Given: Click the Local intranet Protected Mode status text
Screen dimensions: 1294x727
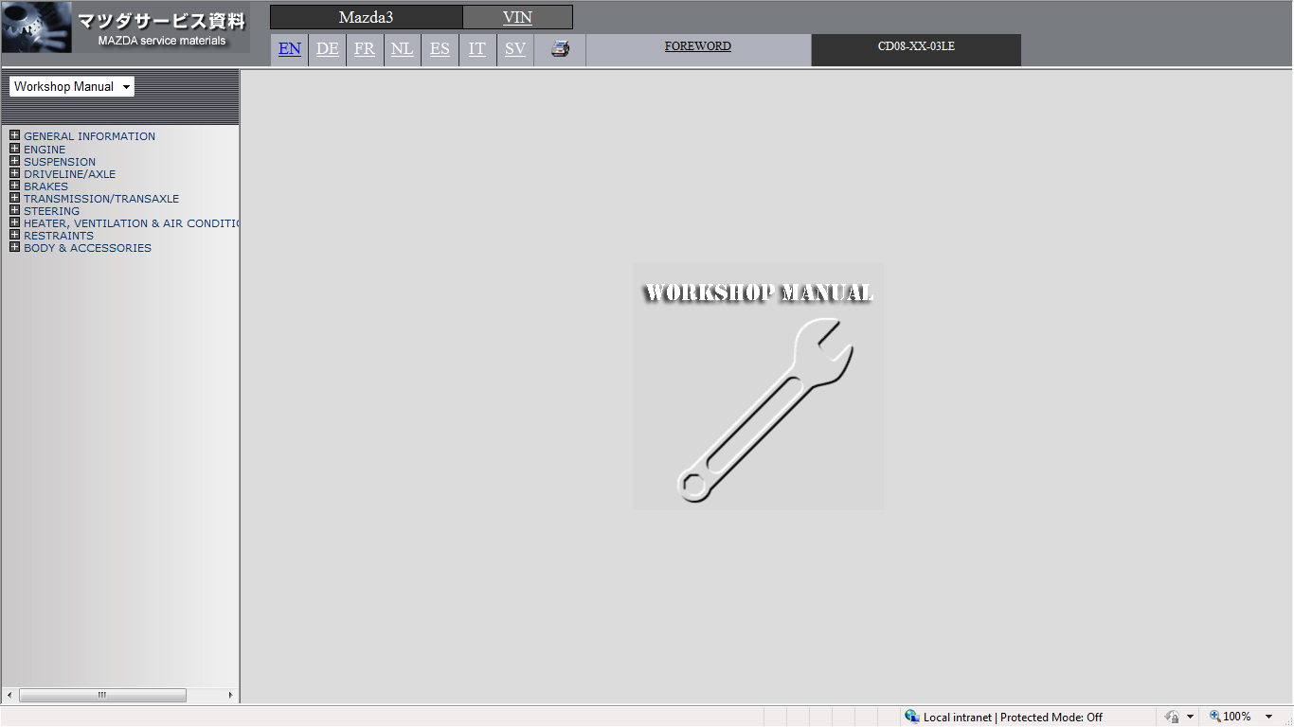Looking at the screenshot, I should point(1013,718).
